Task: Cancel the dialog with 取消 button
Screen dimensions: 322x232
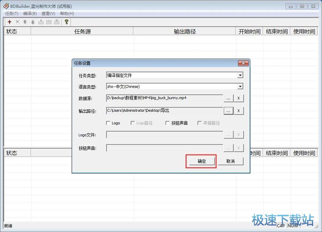Action: (x=230, y=161)
